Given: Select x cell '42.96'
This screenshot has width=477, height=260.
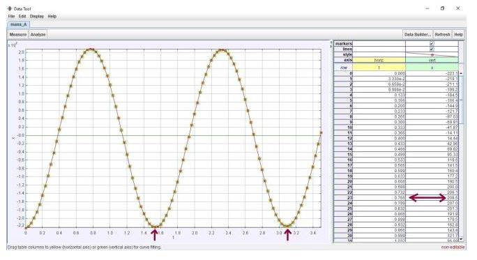Looking at the screenshot, I should point(432,144).
